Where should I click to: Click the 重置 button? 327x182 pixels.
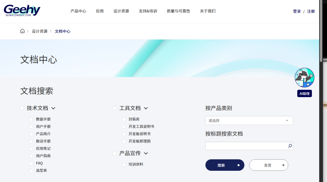click(x=269, y=165)
